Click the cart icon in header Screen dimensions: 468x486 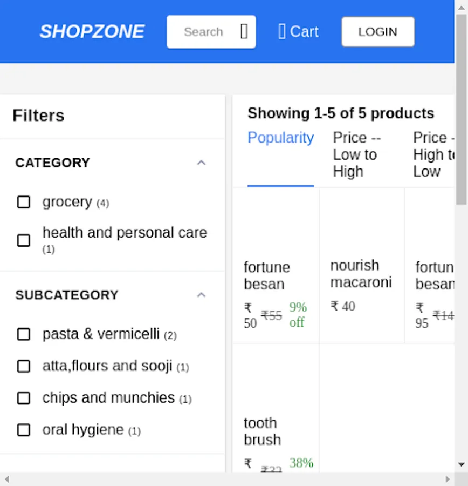pyautogui.click(x=281, y=32)
